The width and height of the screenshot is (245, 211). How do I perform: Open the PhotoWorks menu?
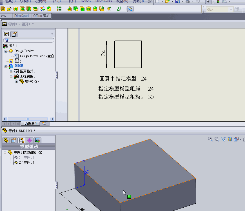pos(104,1)
